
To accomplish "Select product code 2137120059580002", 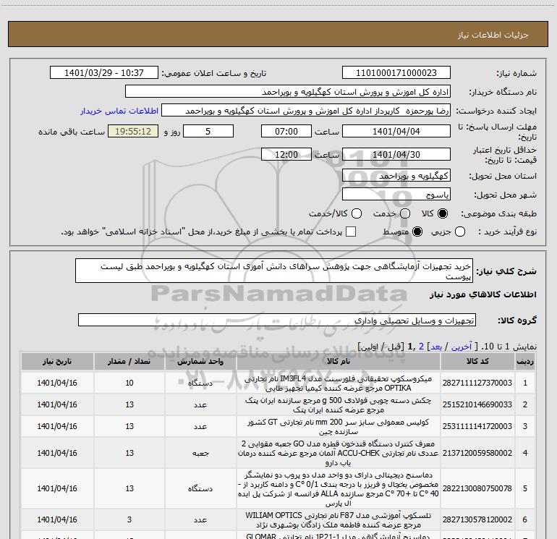I will click(x=477, y=453).
